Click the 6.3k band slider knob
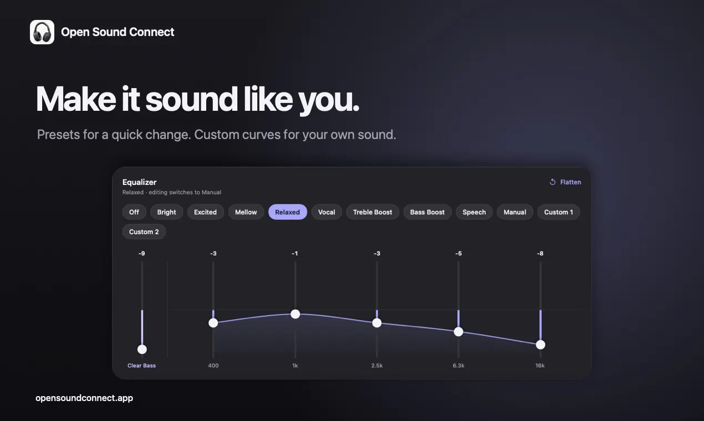 (x=458, y=332)
